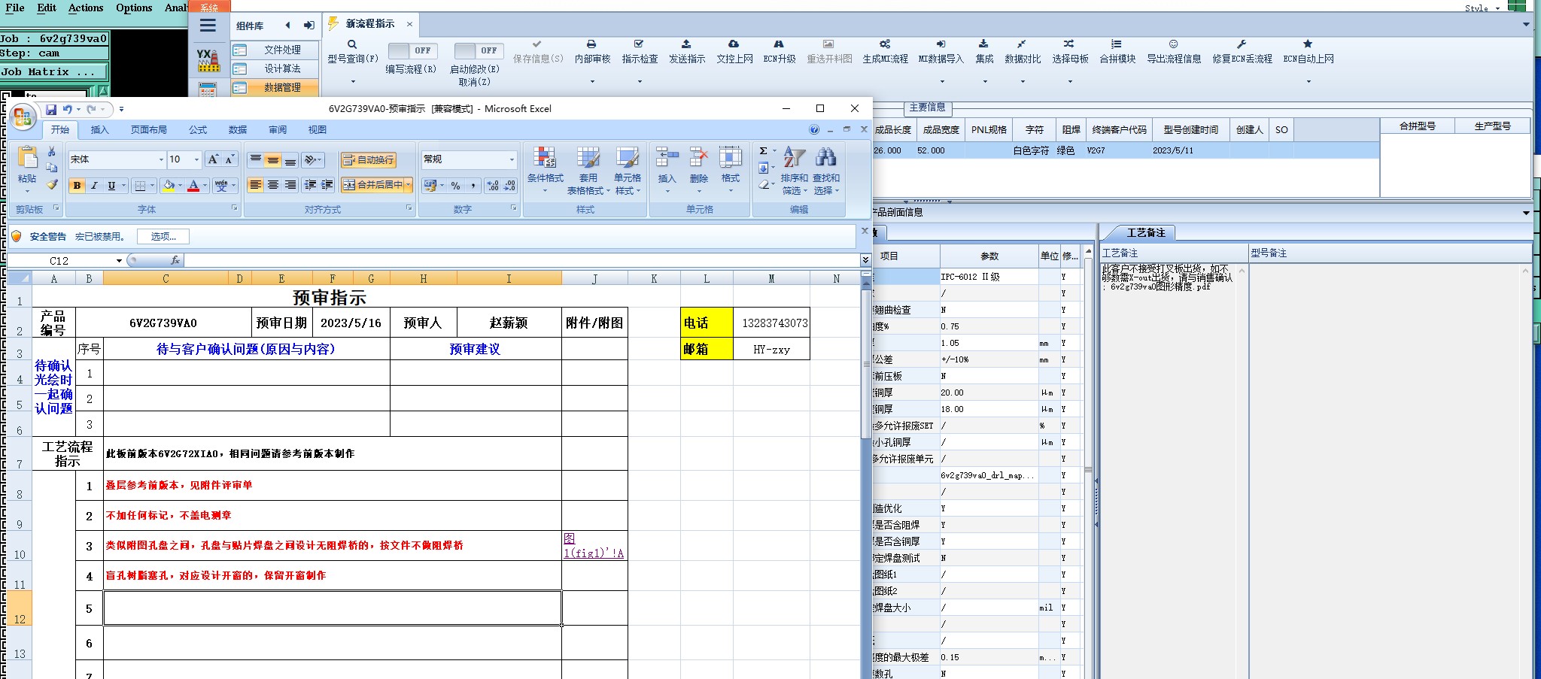This screenshot has height=679, width=1541.
Task: Toggle 启动修改(E) OFF switch
Action: 479,50
